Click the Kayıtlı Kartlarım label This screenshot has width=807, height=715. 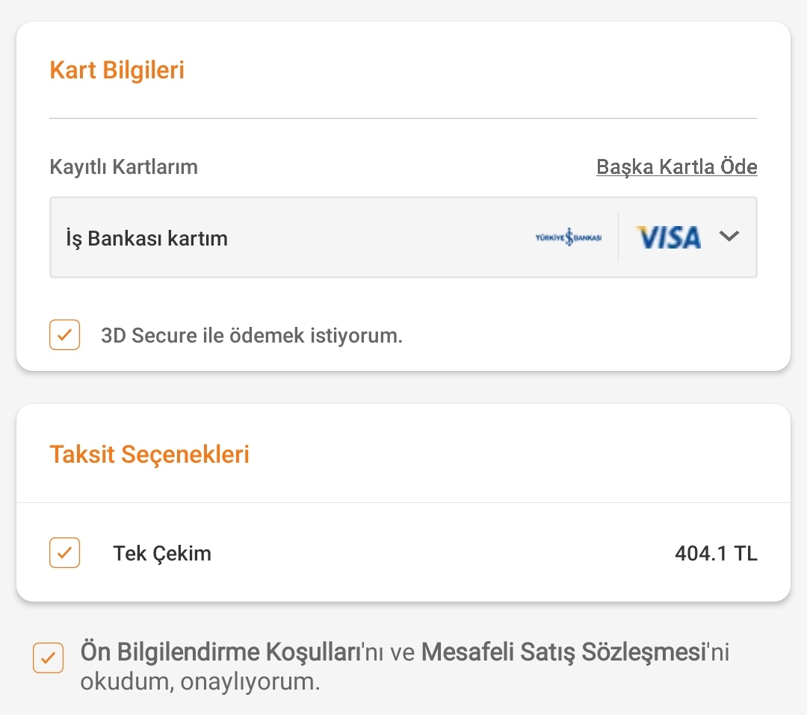(123, 167)
